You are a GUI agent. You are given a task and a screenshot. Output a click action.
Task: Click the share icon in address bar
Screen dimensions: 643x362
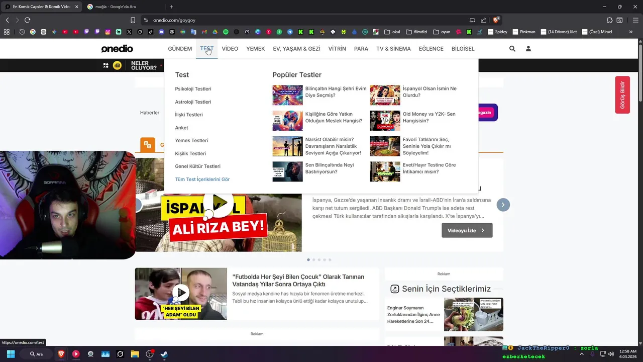click(x=483, y=20)
